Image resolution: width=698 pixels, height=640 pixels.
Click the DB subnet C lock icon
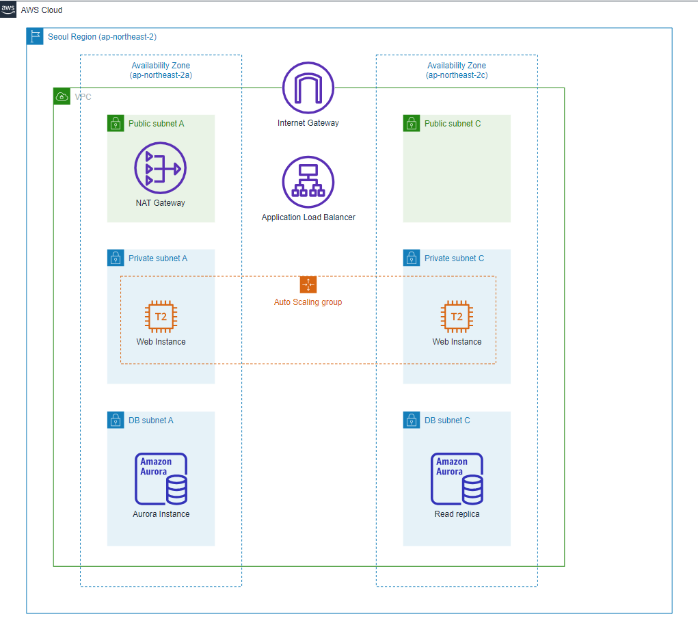point(412,420)
